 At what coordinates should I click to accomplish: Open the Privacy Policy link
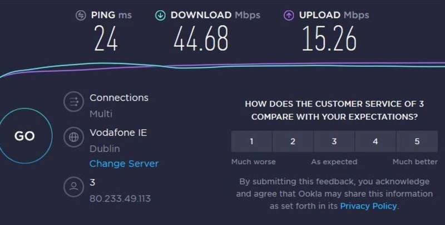pos(368,206)
